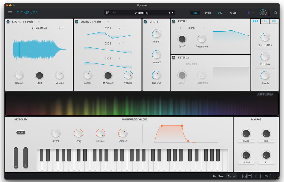Toggle Filter 1 power button

pyautogui.click(x=174, y=21)
